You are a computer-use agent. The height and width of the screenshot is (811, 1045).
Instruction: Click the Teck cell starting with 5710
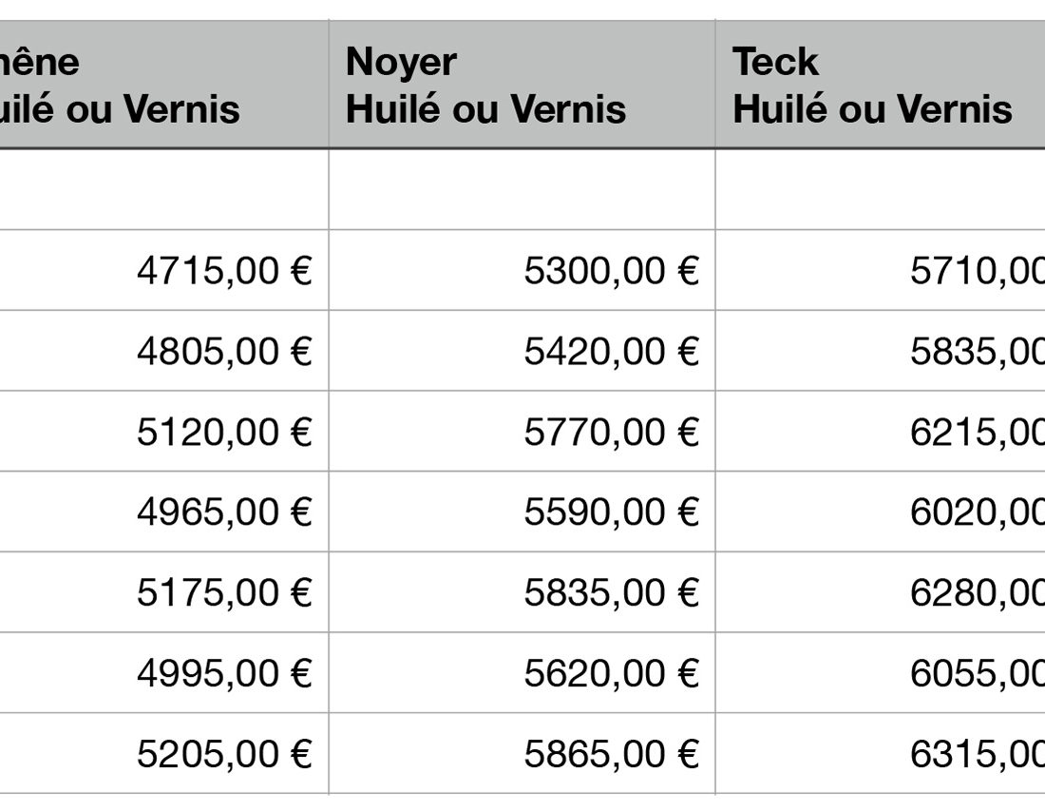977,271
